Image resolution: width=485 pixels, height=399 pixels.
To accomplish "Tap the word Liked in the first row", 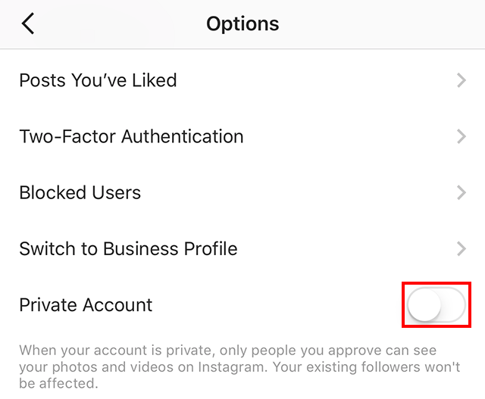I will coord(154,80).
